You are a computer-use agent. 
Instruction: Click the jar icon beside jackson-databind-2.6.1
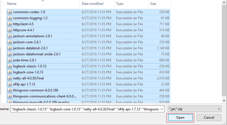(10, 48)
